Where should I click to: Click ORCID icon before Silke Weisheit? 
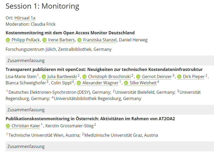(x=126, y=83)
